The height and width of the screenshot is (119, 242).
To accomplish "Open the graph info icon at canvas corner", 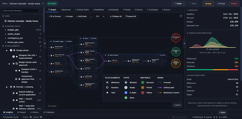I will (181, 16).
